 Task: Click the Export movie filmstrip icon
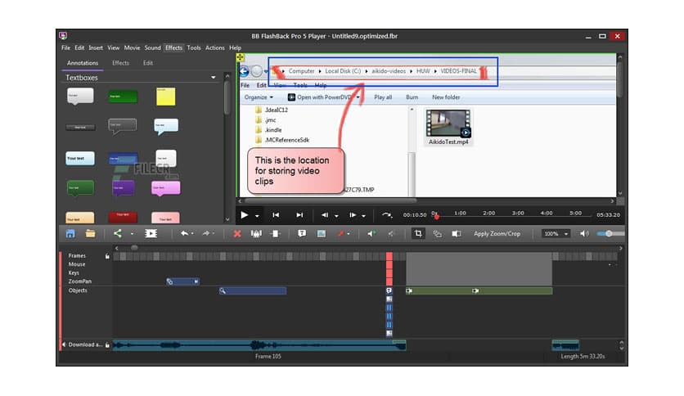(x=151, y=234)
